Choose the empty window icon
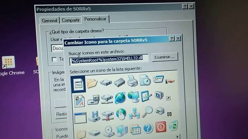This screenshot has height=139, width=248. coord(80,118)
